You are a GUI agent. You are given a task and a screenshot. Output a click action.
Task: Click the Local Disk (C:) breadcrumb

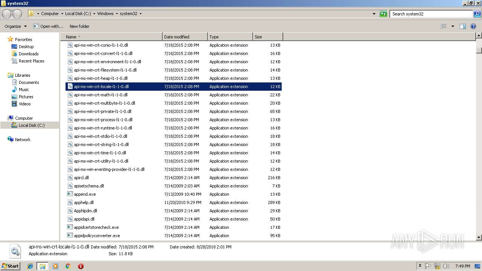(78, 14)
